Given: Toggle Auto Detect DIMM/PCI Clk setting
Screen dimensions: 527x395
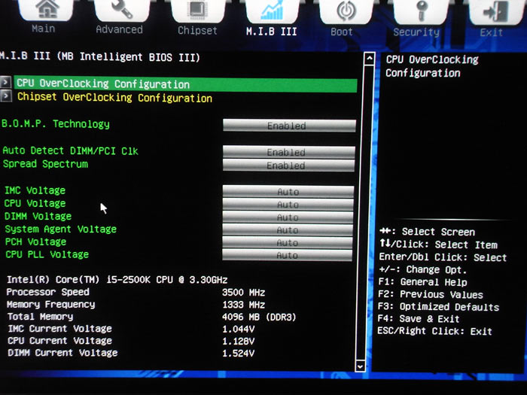Looking at the screenshot, I should 288,152.
